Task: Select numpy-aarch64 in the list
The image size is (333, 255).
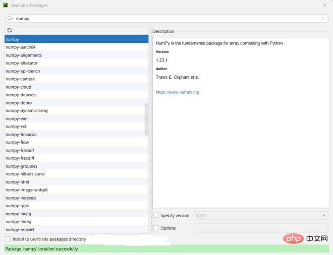Action: point(77,47)
